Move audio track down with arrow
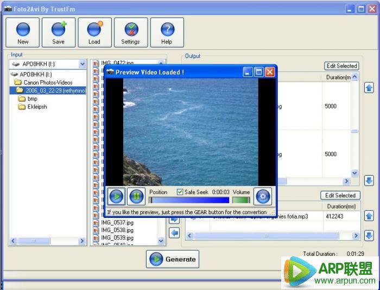The height and width of the screenshot is (290, 380). pos(369,236)
